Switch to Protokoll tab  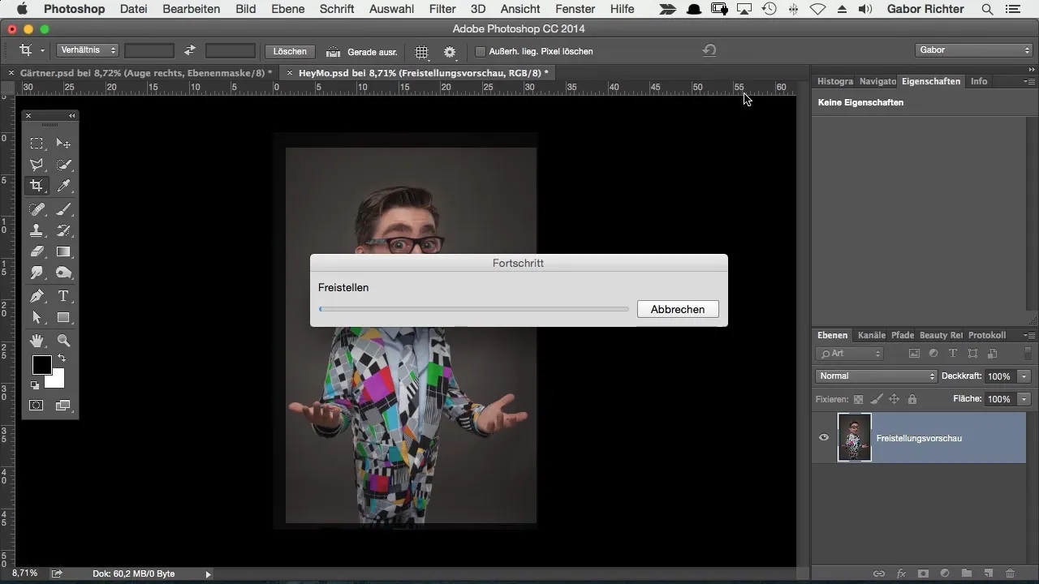[x=987, y=335]
